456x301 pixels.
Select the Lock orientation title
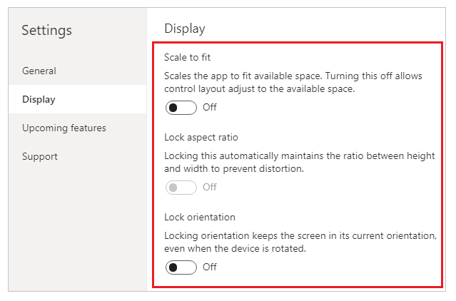click(200, 217)
